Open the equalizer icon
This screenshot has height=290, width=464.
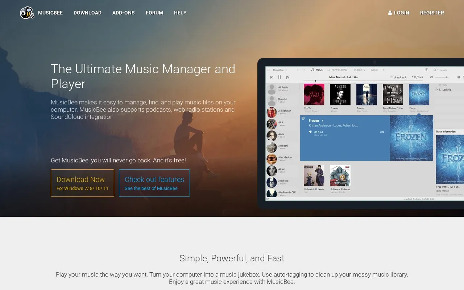(x=458, y=77)
